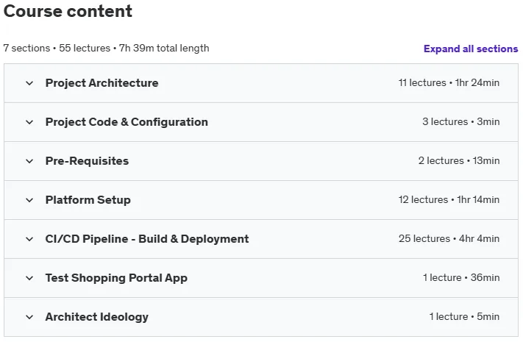Click the 25 lectures • 4hr 4min label
The width and height of the screenshot is (523, 342).
pyautogui.click(x=449, y=238)
